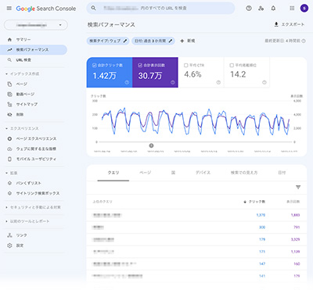Select the 検索での見え方 tab
Viewport: 313px width, 290px height.
(244, 173)
